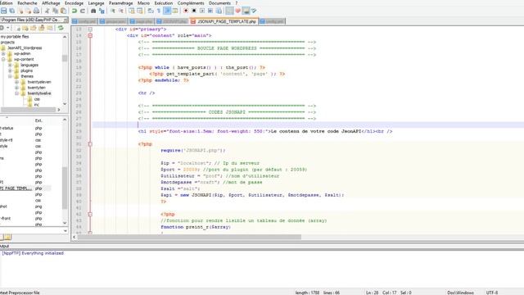The image size is (524, 295).
Task: Click the Save recorded macro icon
Action: coord(219,11)
